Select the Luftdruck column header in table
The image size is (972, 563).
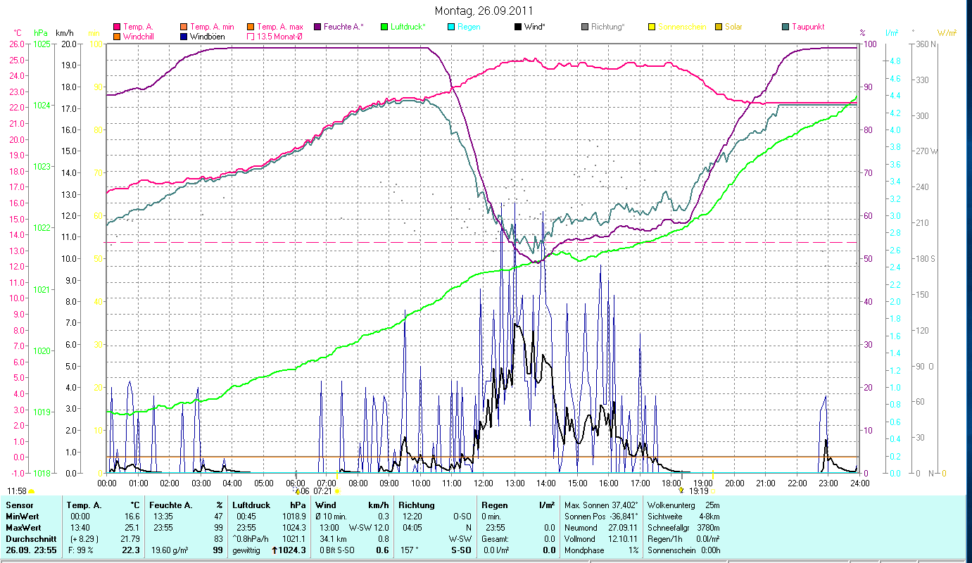coord(251,505)
